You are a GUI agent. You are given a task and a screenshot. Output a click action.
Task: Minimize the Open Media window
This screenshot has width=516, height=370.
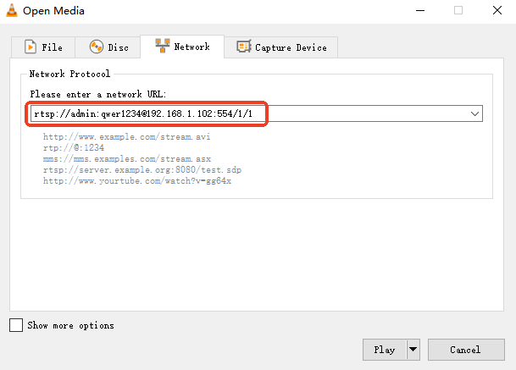pyautogui.click(x=420, y=10)
